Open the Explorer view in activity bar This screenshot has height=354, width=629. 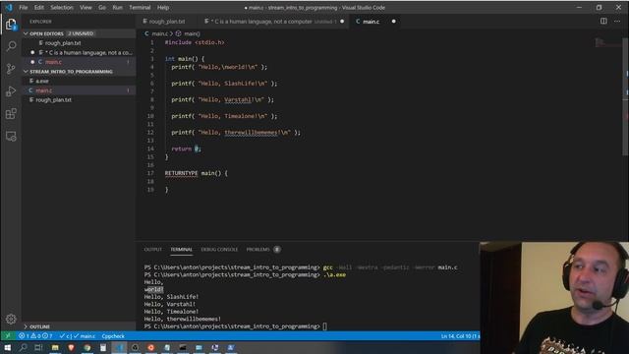11,25
